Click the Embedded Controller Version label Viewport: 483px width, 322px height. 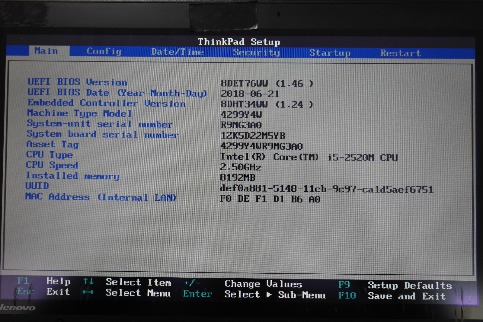pos(106,103)
